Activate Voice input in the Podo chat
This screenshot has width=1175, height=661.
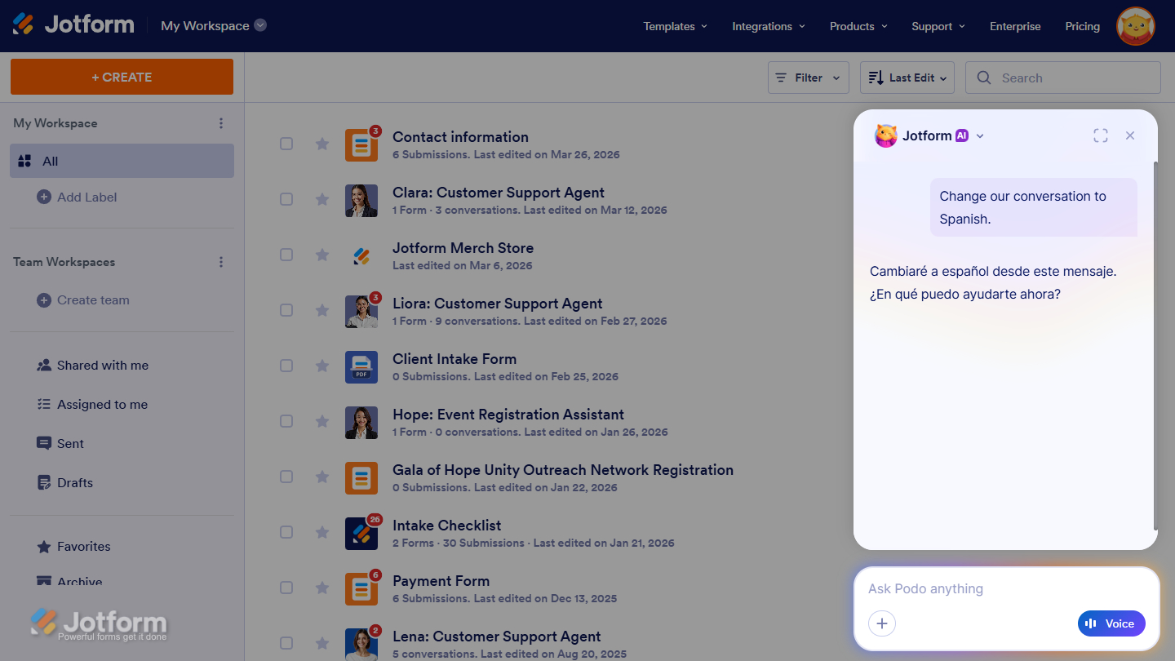click(1111, 623)
